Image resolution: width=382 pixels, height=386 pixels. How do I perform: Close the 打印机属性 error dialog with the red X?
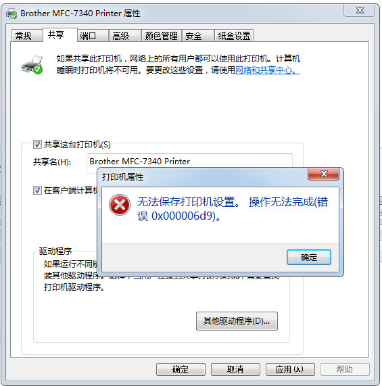pyautogui.click(x=323, y=174)
